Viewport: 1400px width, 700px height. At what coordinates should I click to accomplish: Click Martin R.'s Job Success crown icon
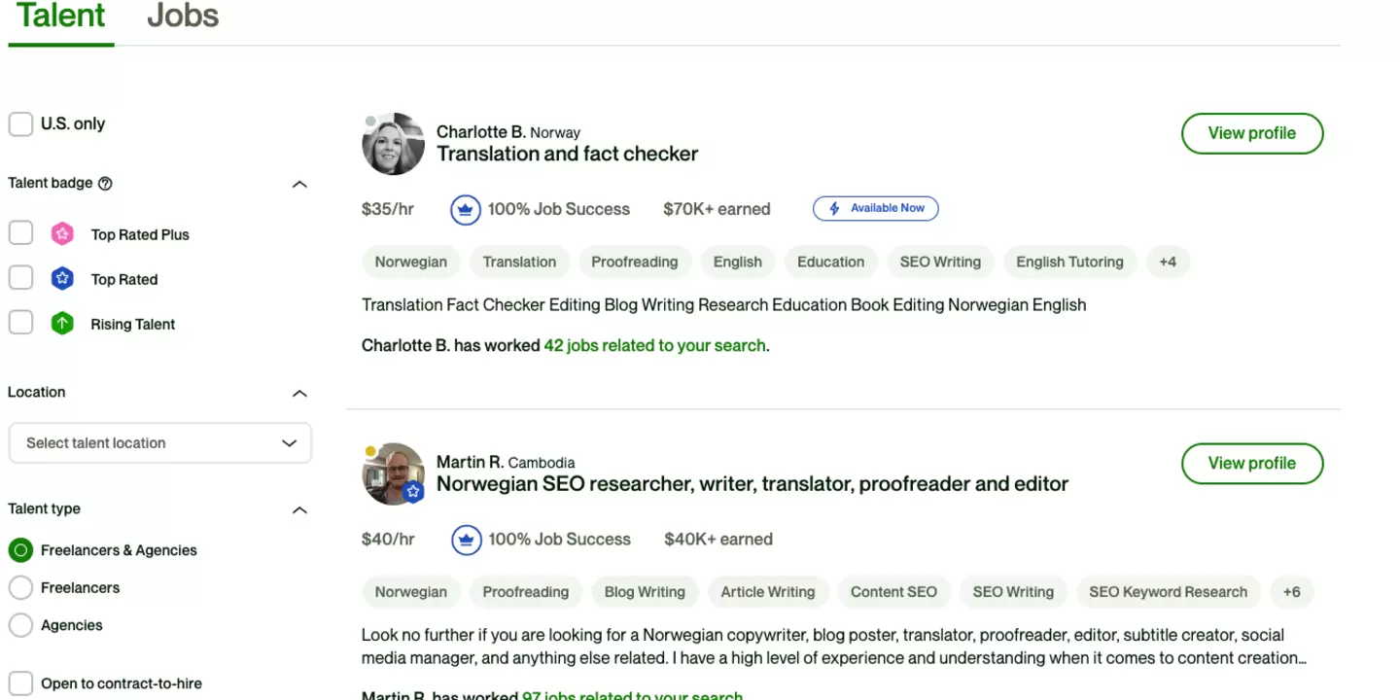tap(467, 540)
